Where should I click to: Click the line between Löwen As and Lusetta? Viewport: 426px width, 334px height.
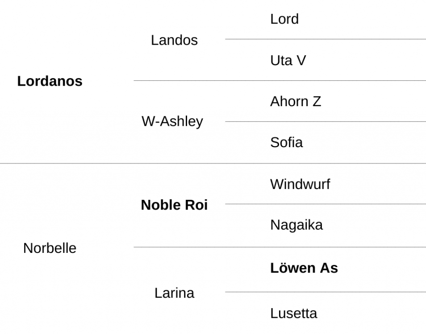click(x=326, y=292)
